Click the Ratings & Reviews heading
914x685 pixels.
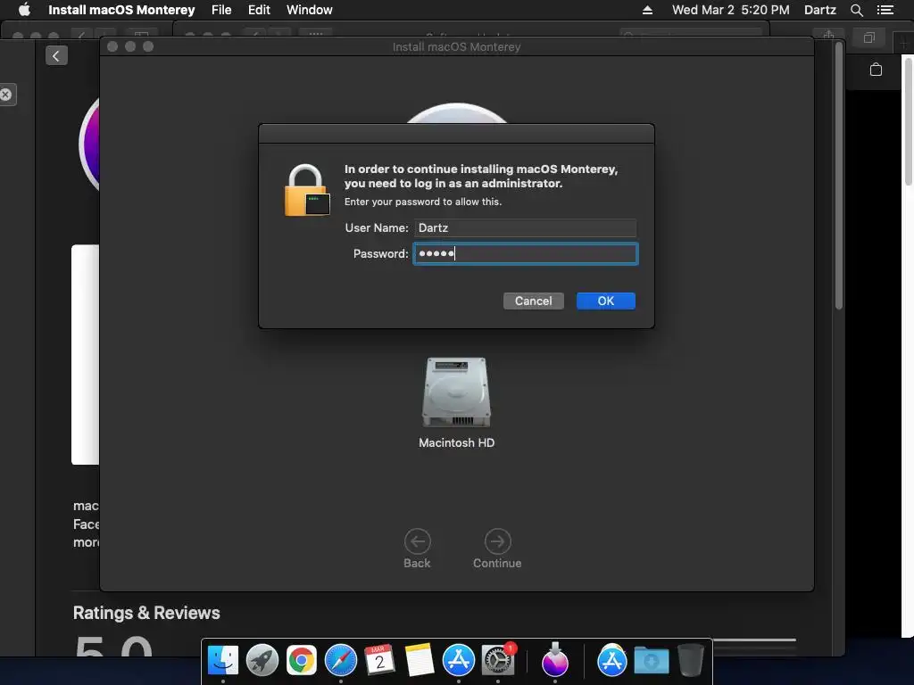[x=146, y=613]
